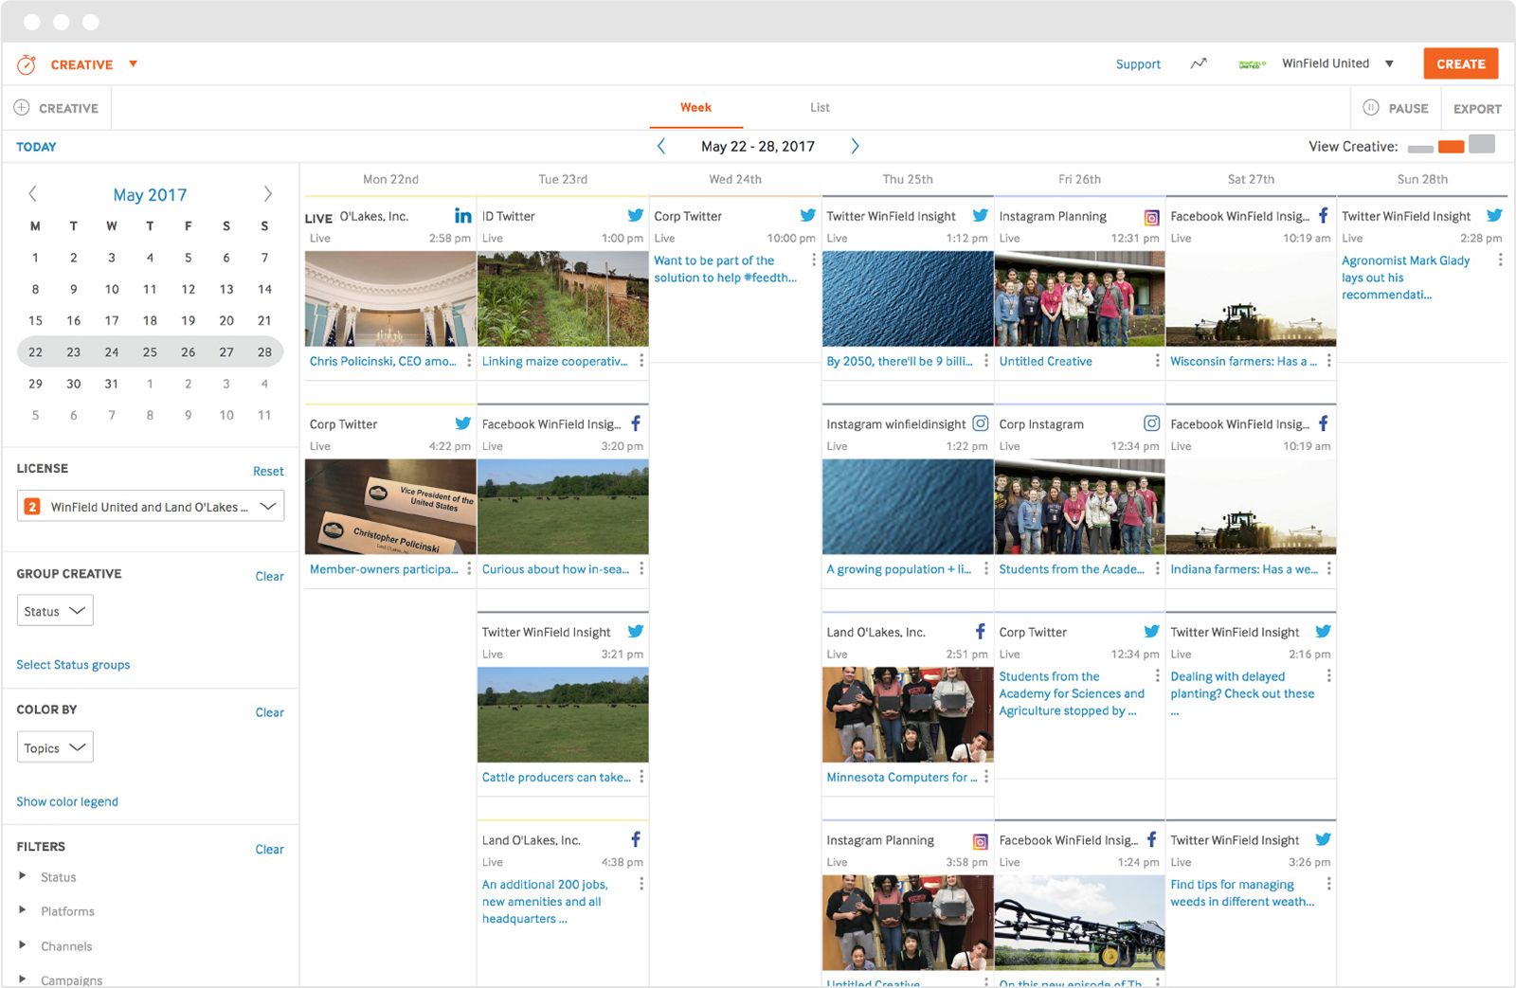This screenshot has width=1516, height=988.
Task: Select day 17 in the mini calendar
Action: (112, 320)
